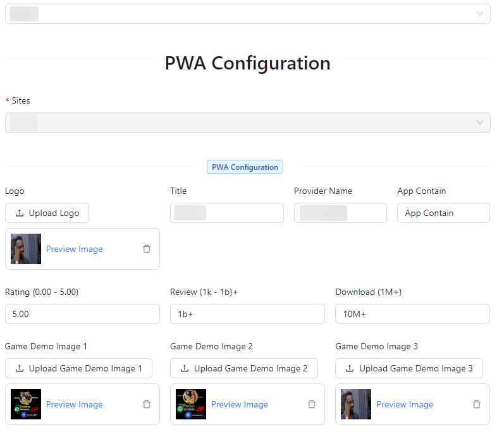Delete Game Demo Image 2 preview
Image resolution: width=497 pixels, height=432 pixels.
312,404
